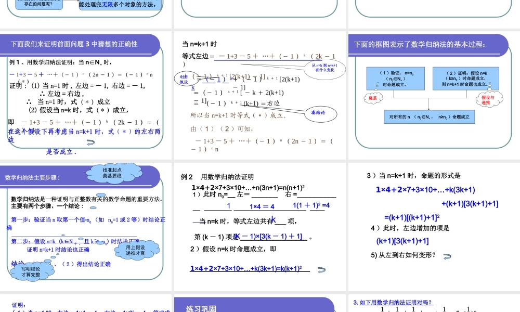Click the paragraph 数学归纳法是一种证明与正整数有关的数学命题的重要方法
520x312 pixels.
click(87, 199)
